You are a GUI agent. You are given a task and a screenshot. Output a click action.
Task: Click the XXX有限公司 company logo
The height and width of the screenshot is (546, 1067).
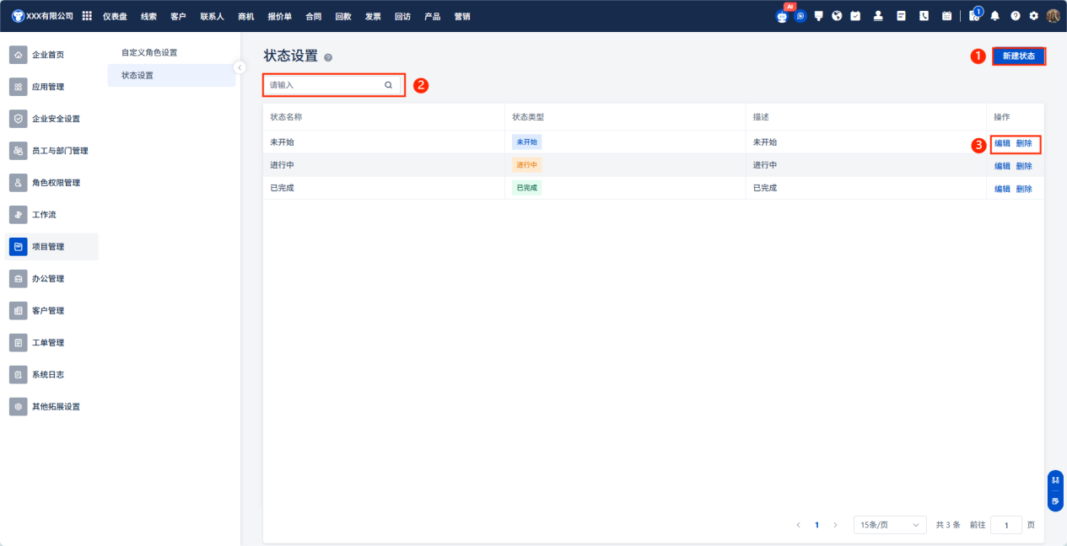(x=18, y=16)
